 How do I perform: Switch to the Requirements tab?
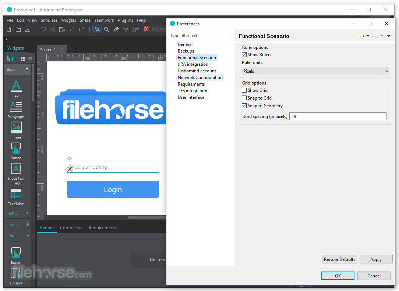coord(103,227)
